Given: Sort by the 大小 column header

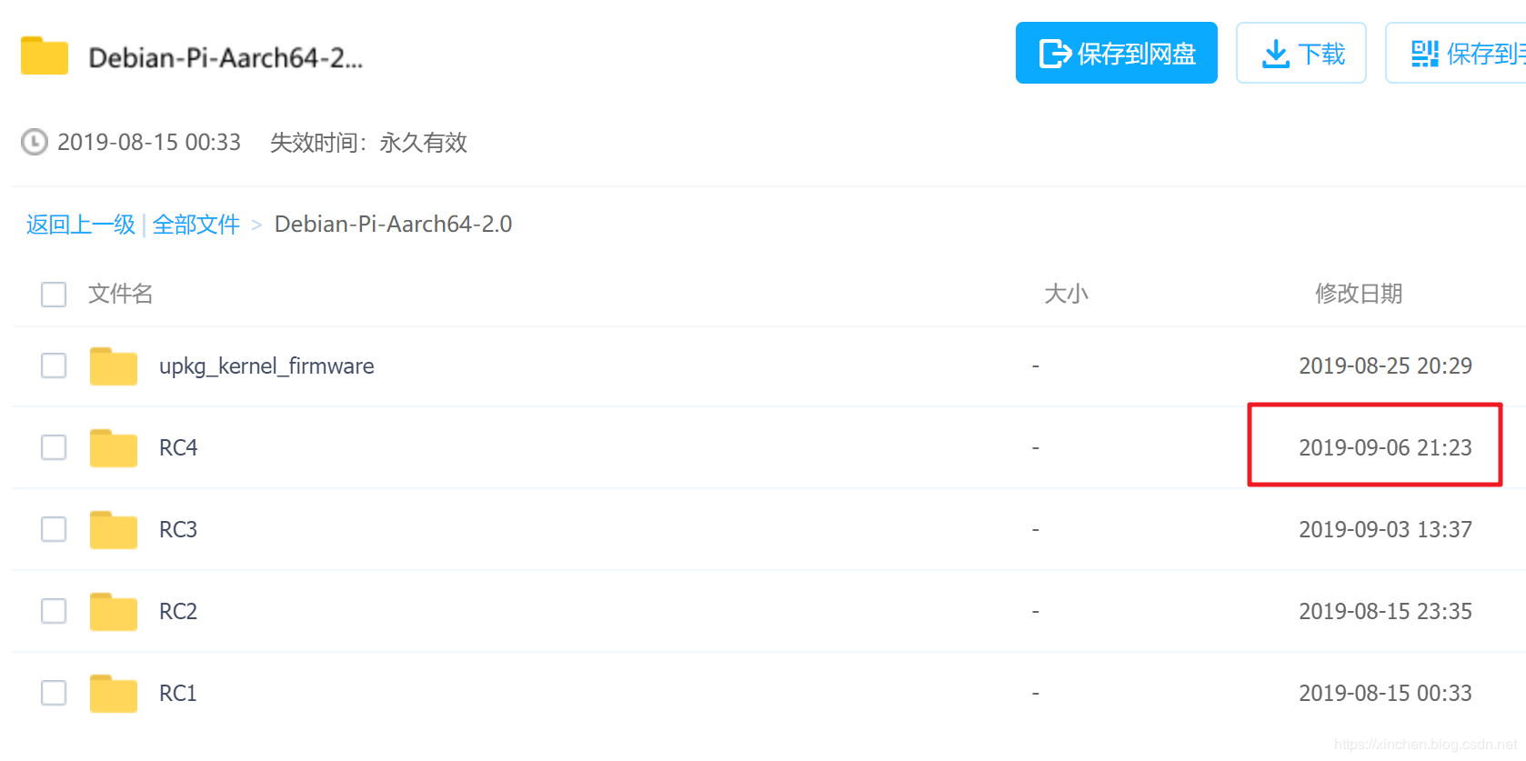Looking at the screenshot, I should point(1066,294).
